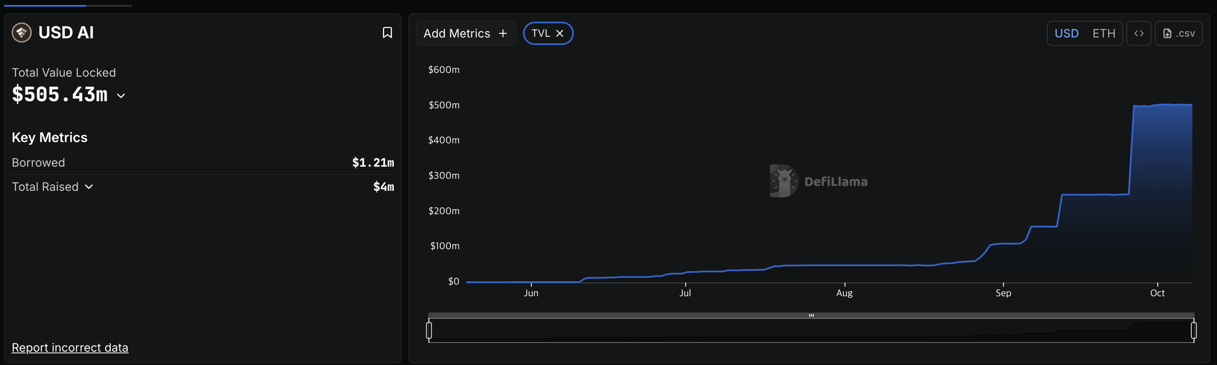Screen dimensions: 1217x365
Task: Open the Add Metrics menu
Action: click(465, 33)
